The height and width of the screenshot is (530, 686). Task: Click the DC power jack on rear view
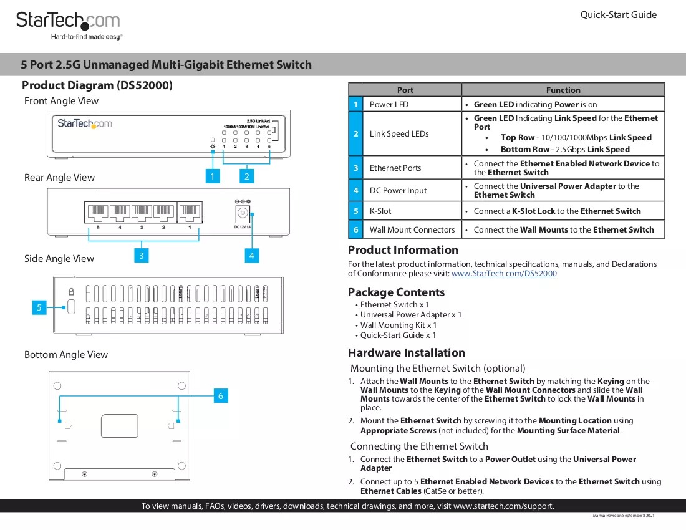click(x=243, y=213)
